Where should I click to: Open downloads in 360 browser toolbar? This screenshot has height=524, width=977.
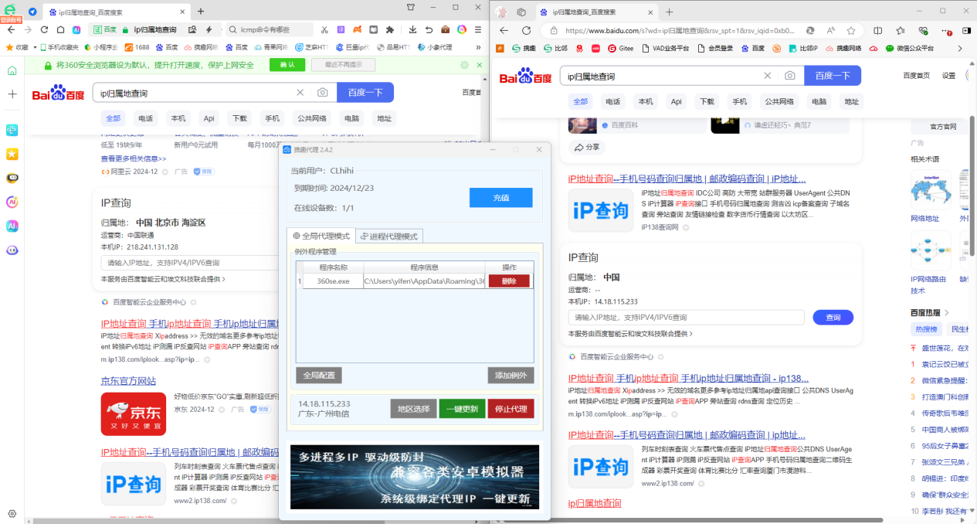412,29
